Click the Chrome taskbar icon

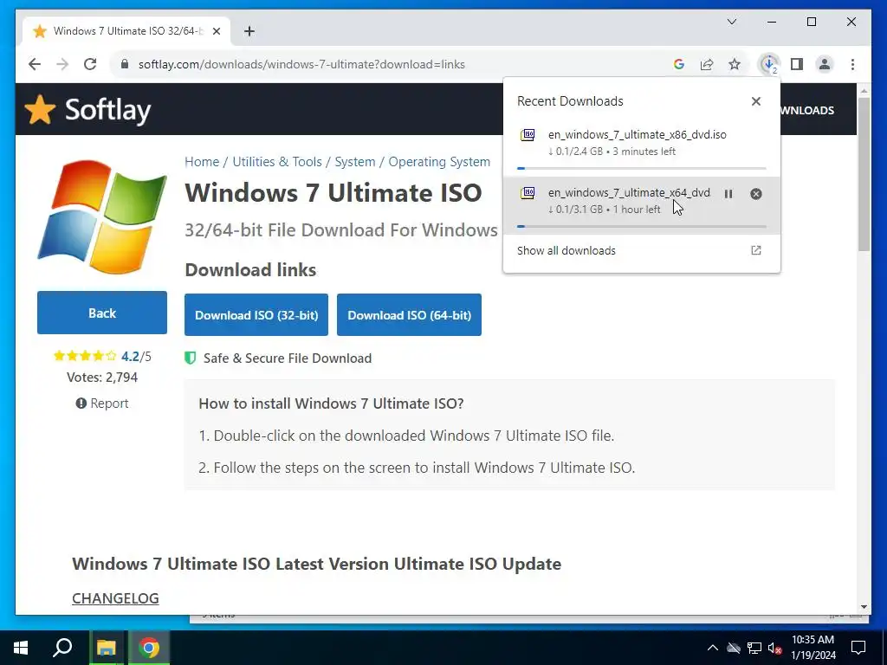pos(149,648)
